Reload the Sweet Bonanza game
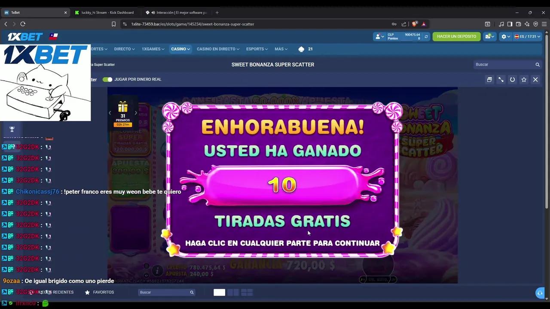This screenshot has height=309, width=550. click(512, 79)
